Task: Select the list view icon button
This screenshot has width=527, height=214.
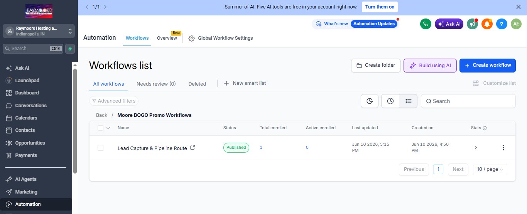Action: [408, 101]
